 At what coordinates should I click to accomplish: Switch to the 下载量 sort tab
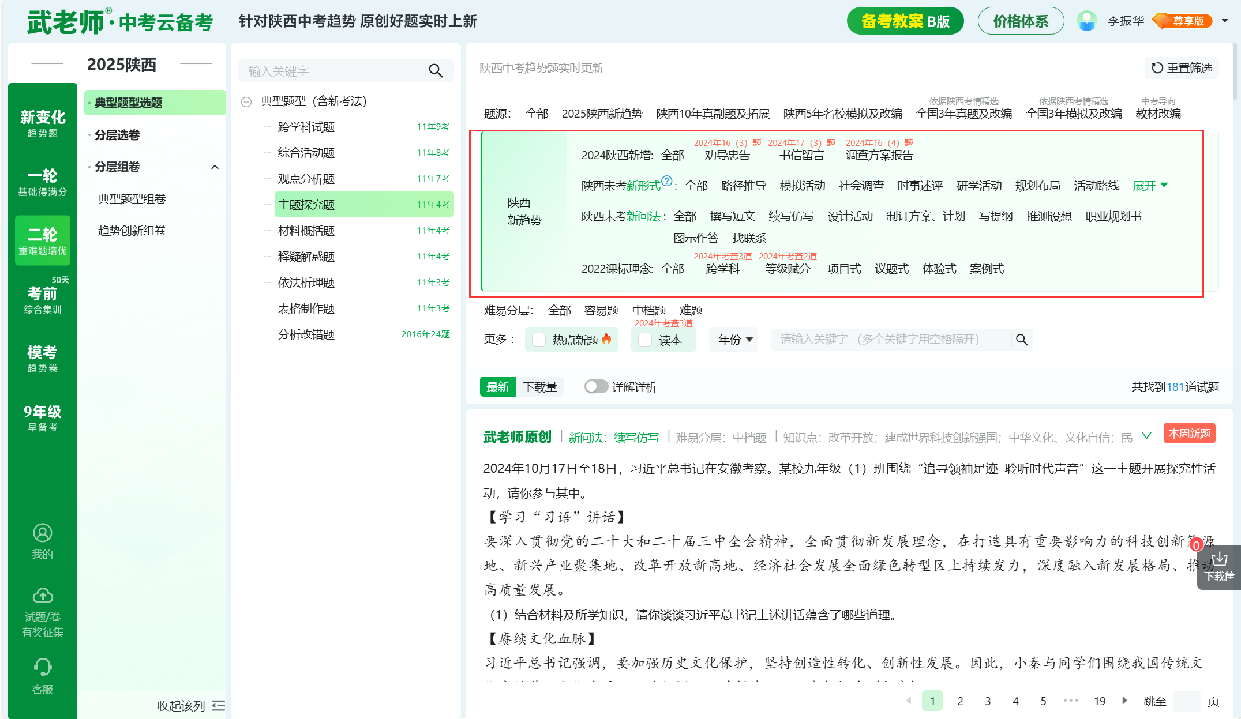[539, 386]
